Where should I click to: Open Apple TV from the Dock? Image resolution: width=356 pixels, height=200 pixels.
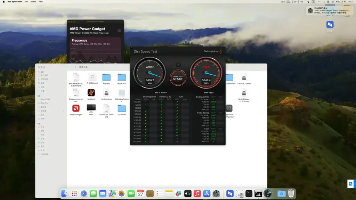coord(188,193)
